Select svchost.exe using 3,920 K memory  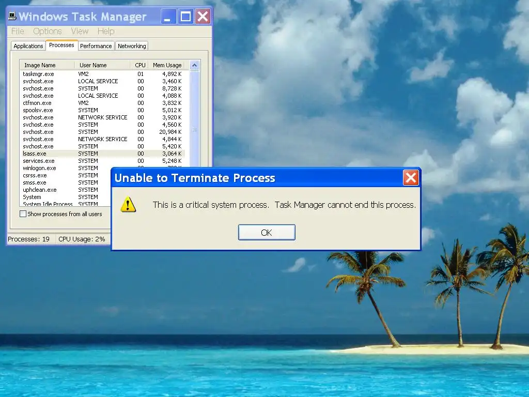[102, 117]
